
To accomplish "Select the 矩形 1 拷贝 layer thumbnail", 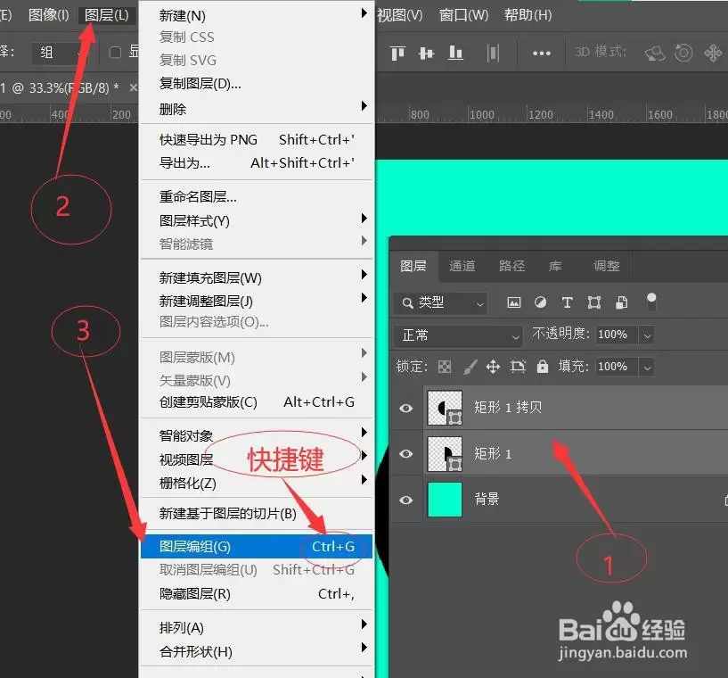I will tap(445, 408).
